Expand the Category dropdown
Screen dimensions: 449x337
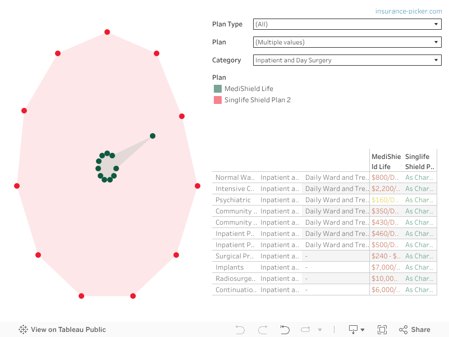tap(347, 60)
